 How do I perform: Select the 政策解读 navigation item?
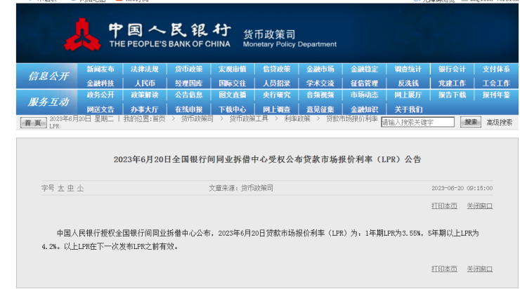(x=144, y=95)
